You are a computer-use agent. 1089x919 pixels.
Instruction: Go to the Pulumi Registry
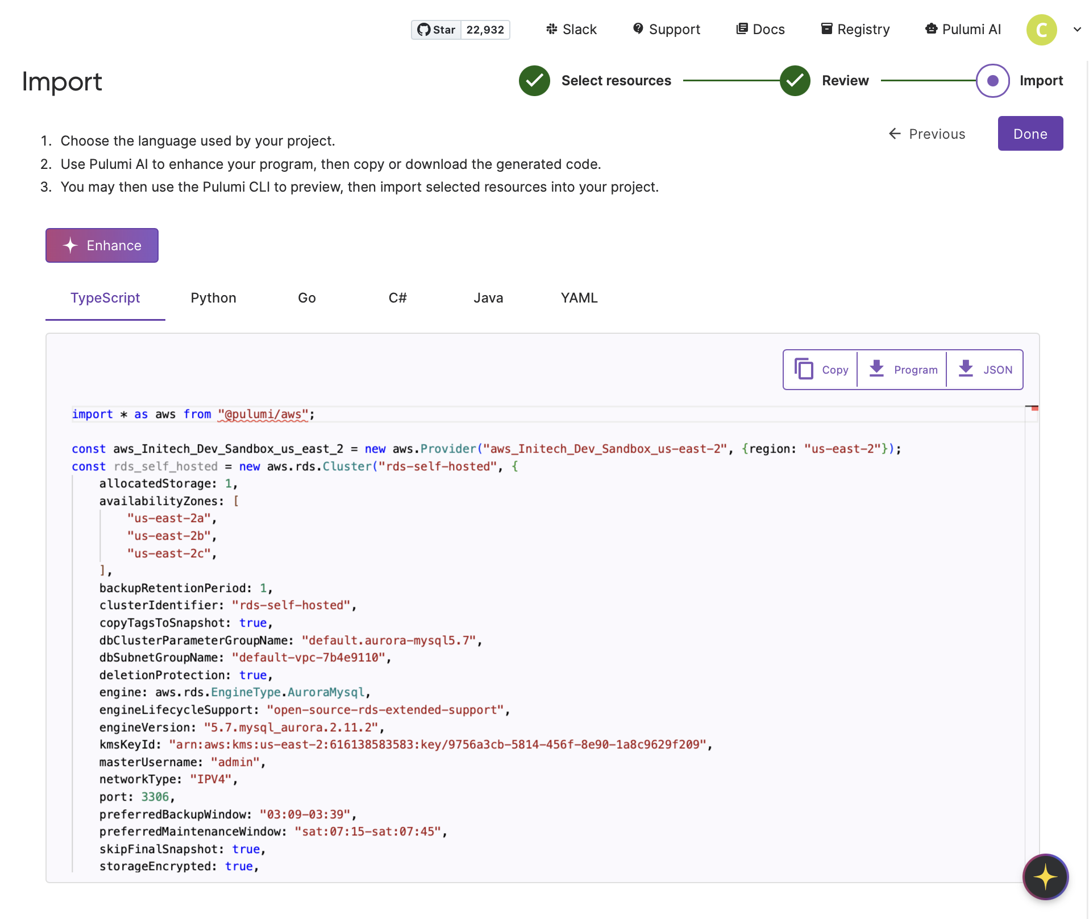point(855,30)
